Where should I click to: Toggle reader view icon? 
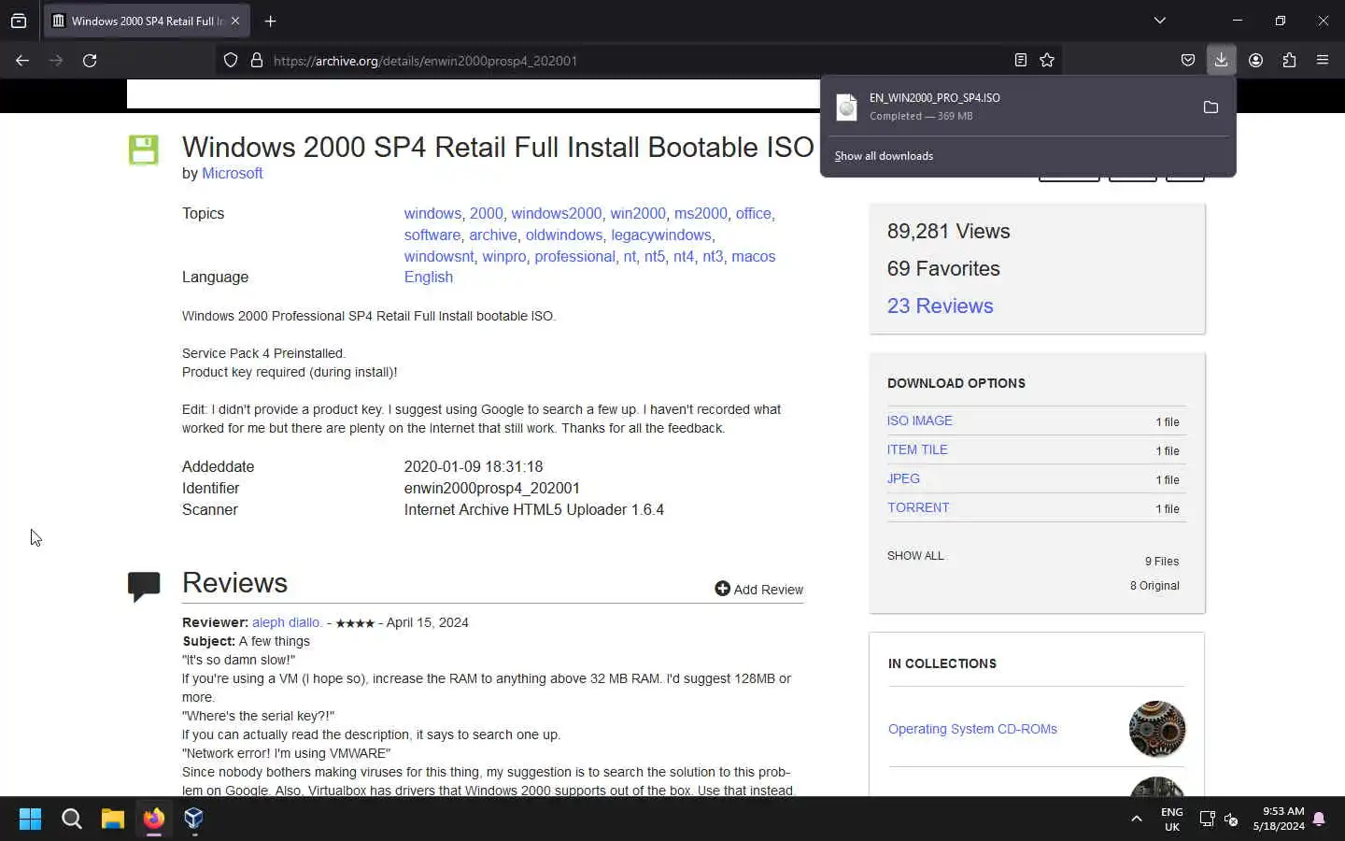coord(1021,61)
